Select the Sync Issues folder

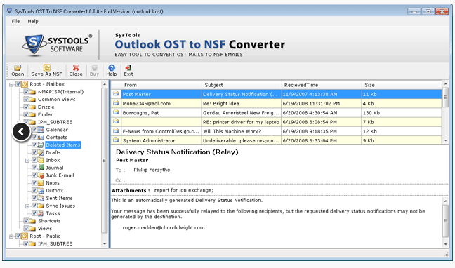pos(60,206)
